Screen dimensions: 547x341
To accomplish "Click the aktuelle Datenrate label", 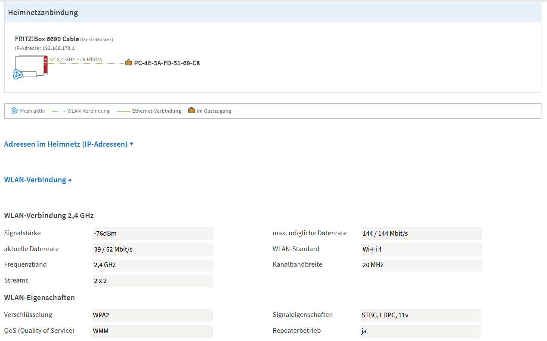I will coord(31,249).
